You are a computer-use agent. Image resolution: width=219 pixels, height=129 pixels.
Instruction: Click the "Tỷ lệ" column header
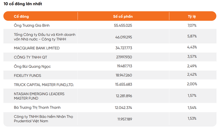pos(192,17)
